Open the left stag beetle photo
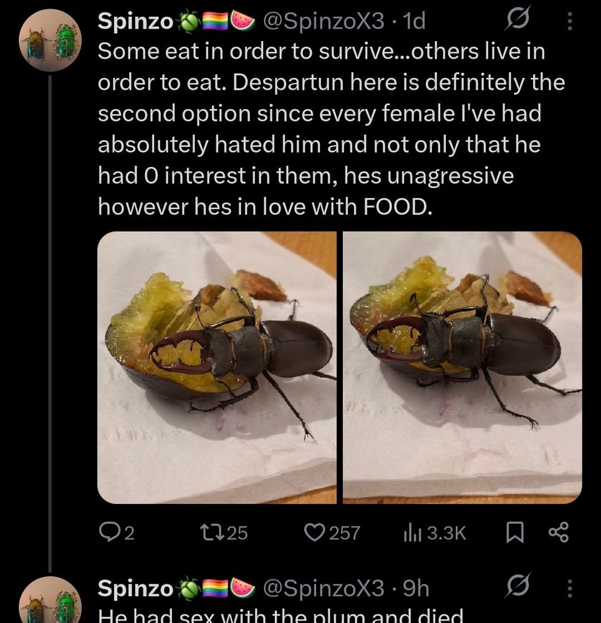The height and width of the screenshot is (623, 601). tap(217, 368)
